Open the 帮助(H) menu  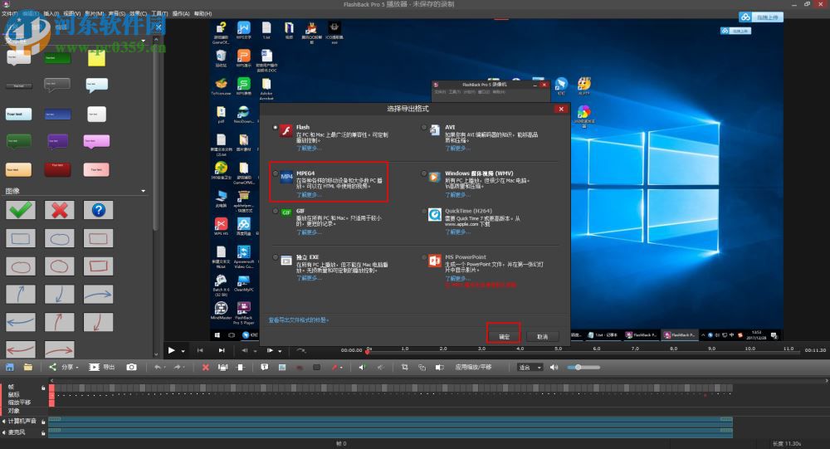pos(203,13)
